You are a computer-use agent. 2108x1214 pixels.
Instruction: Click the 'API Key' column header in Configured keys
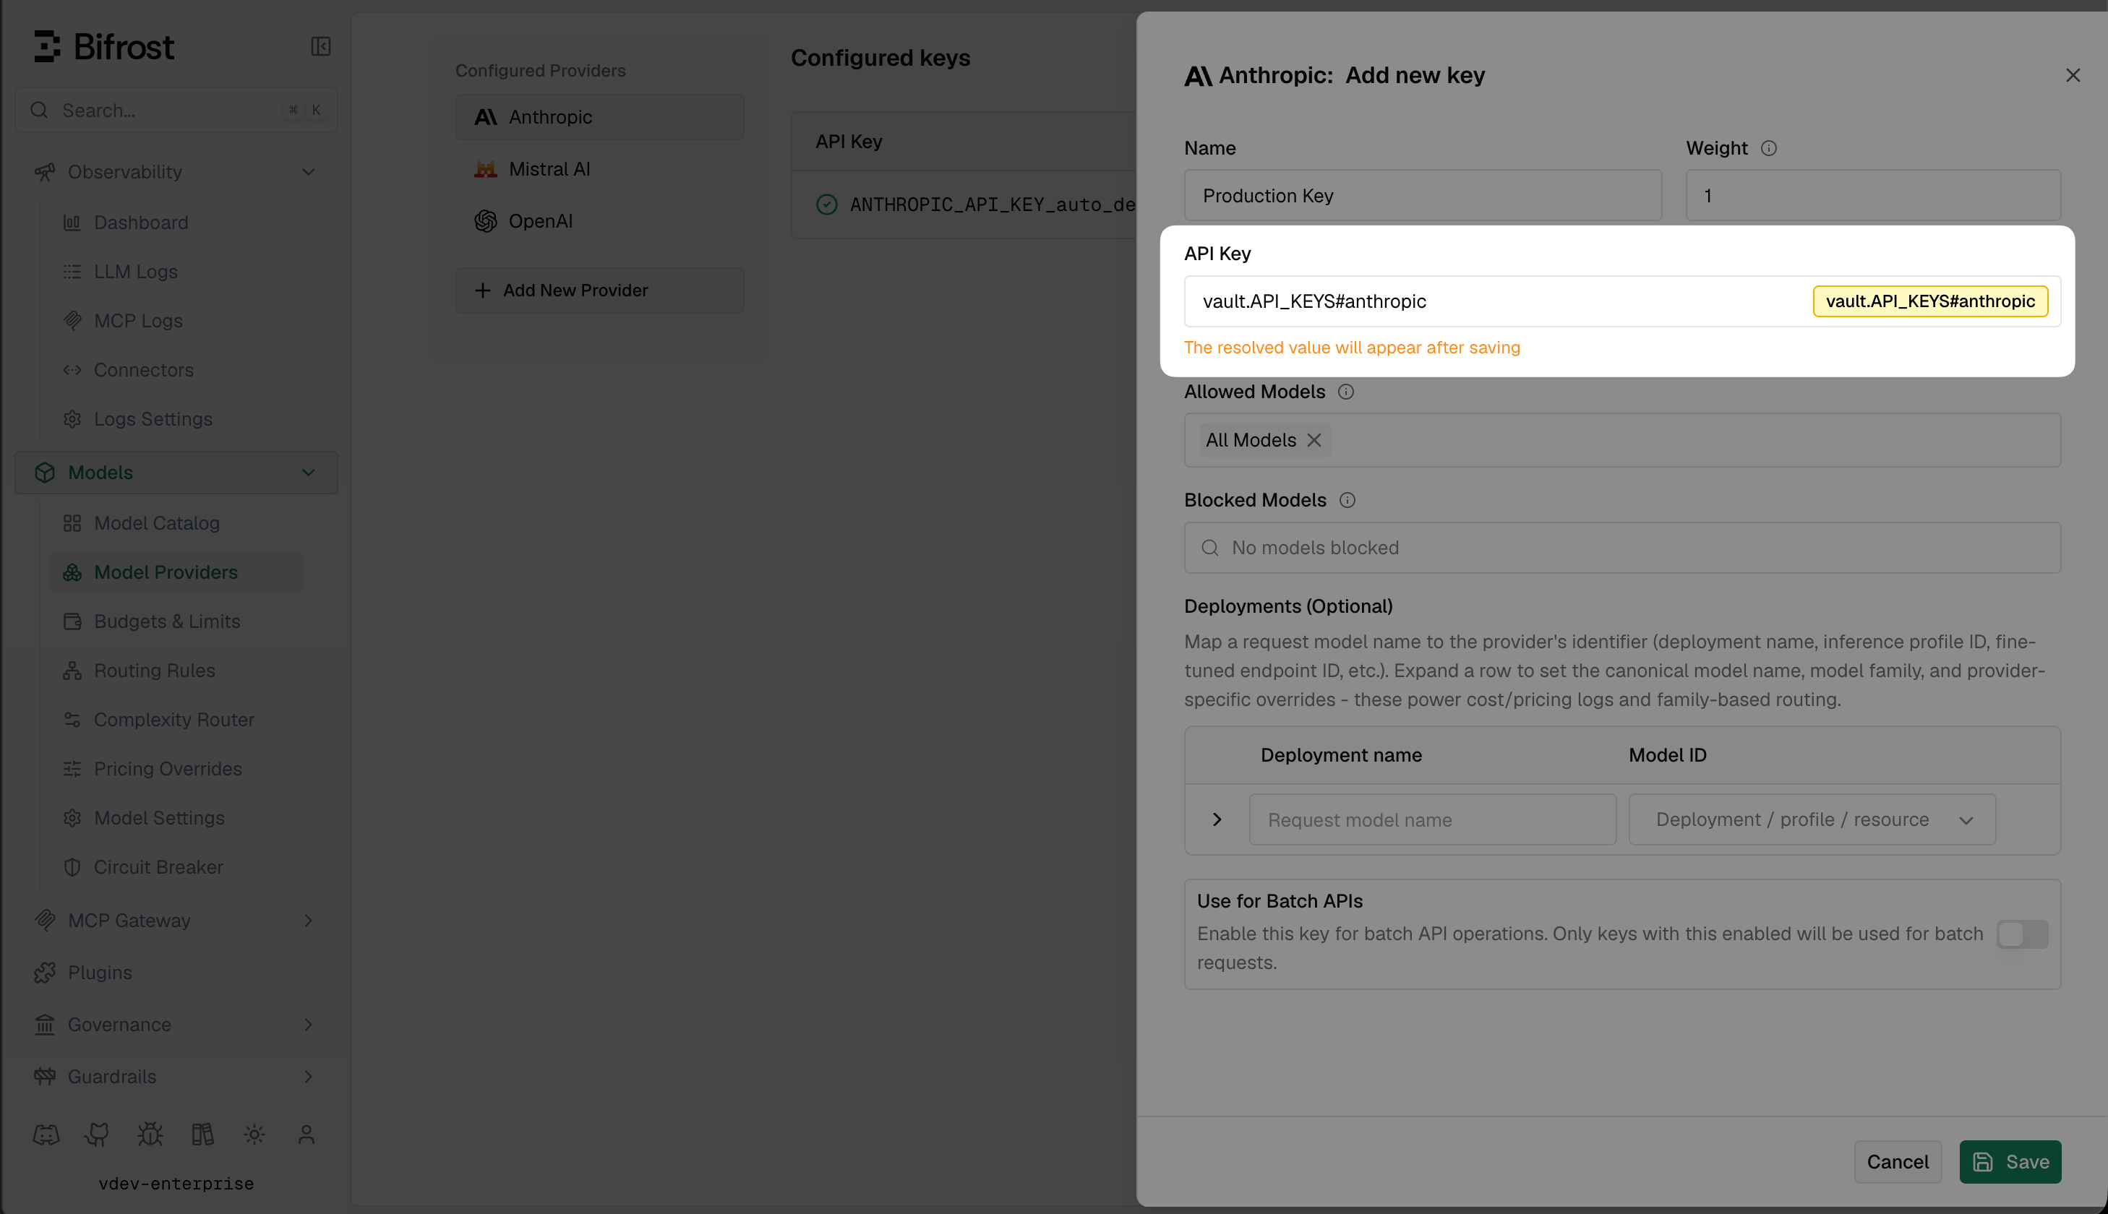849,142
